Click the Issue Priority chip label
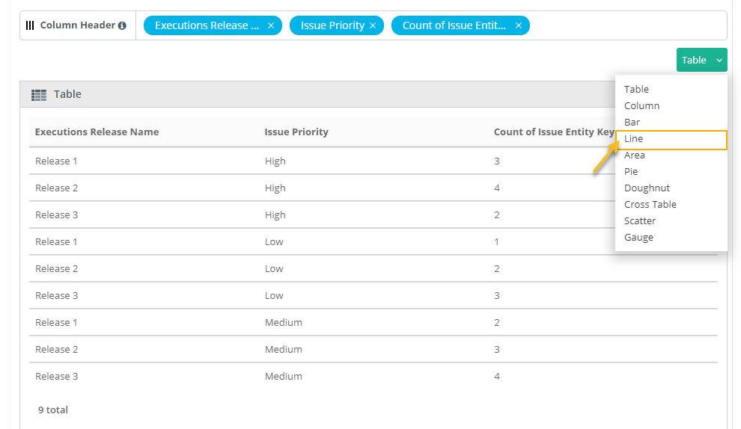 tap(332, 25)
